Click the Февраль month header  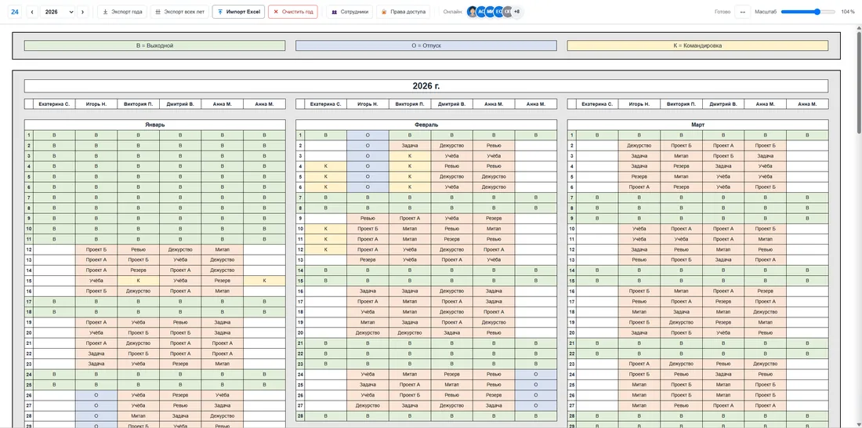click(x=426, y=125)
